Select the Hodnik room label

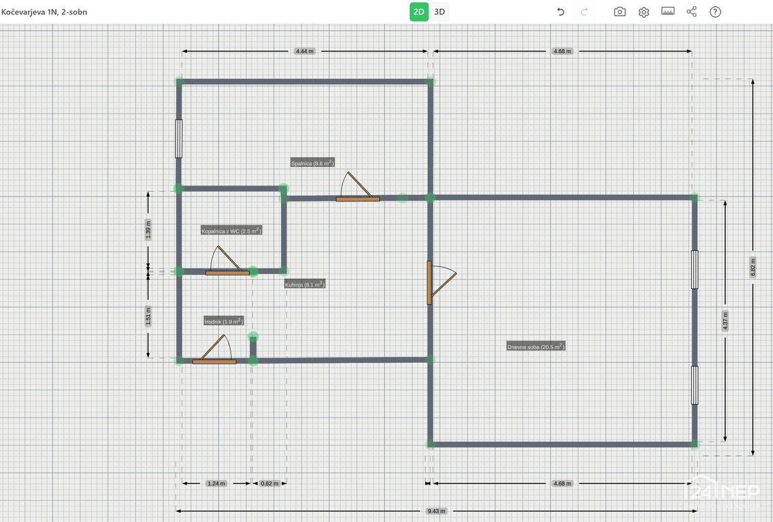pos(223,321)
